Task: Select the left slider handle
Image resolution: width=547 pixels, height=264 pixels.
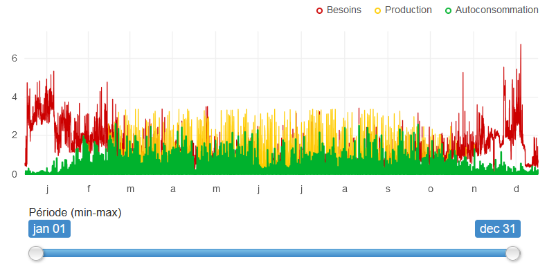Action: tap(36, 253)
